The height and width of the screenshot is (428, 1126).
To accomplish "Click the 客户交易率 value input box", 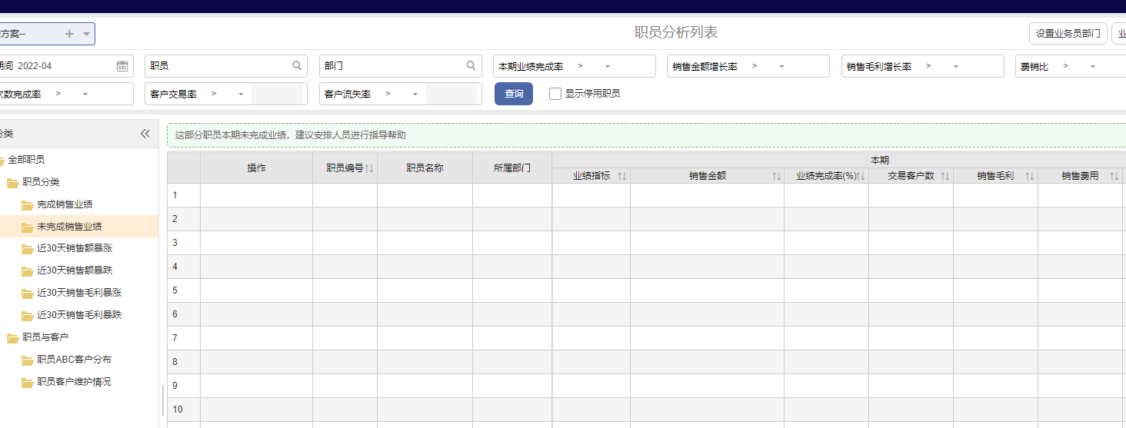I will 277,94.
